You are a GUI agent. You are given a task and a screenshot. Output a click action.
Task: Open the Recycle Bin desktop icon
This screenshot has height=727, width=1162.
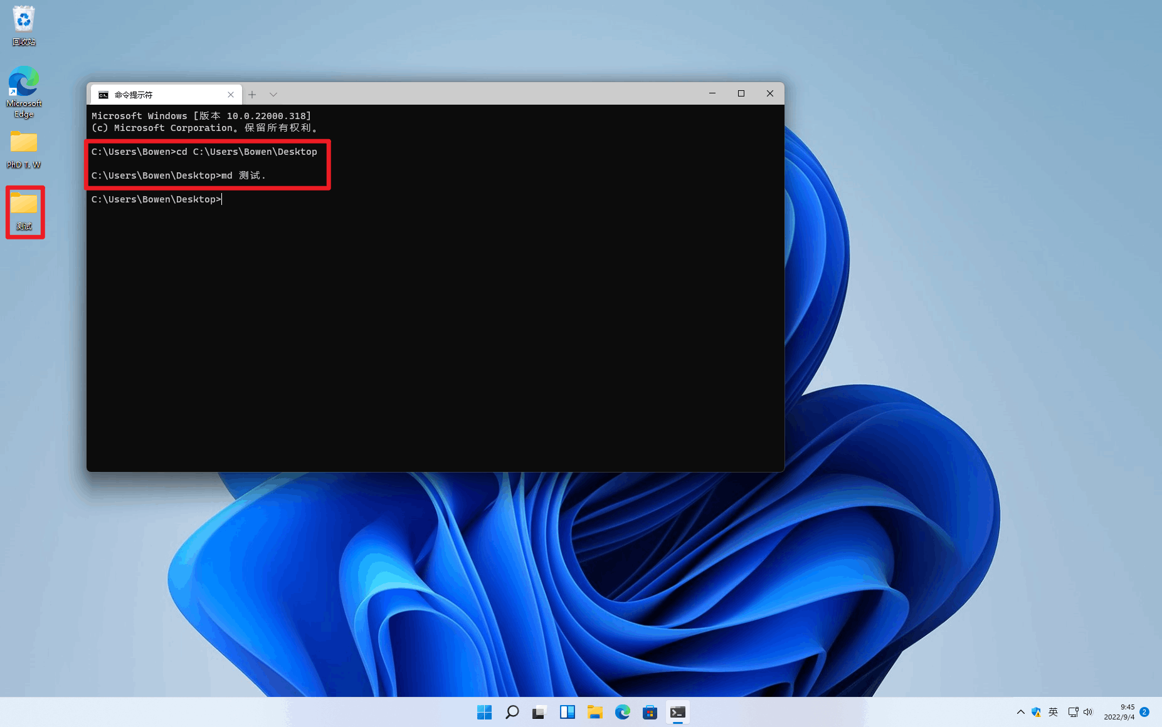click(24, 25)
